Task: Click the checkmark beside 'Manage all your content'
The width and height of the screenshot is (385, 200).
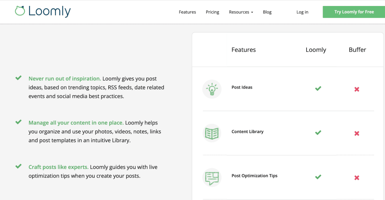Action: tap(18, 122)
